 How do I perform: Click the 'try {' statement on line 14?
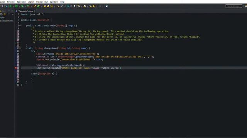tap(34, 51)
